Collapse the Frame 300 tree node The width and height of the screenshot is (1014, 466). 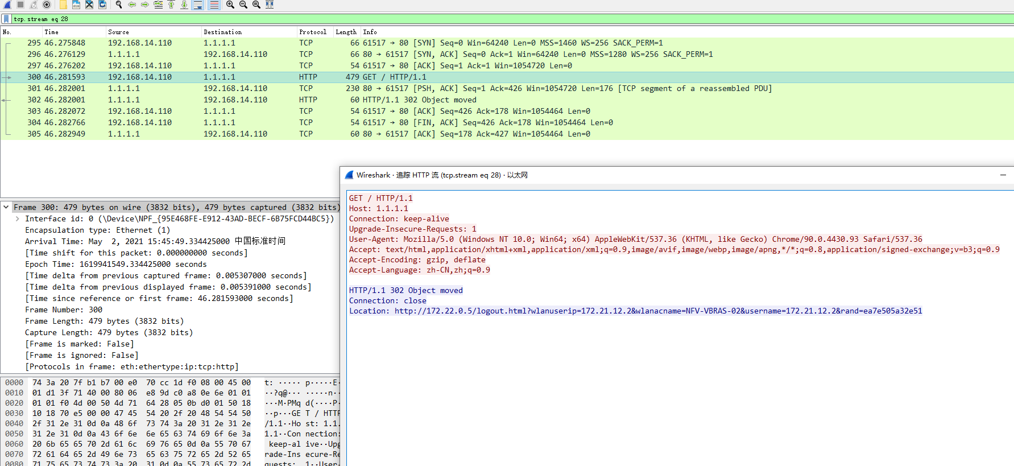tap(6, 207)
